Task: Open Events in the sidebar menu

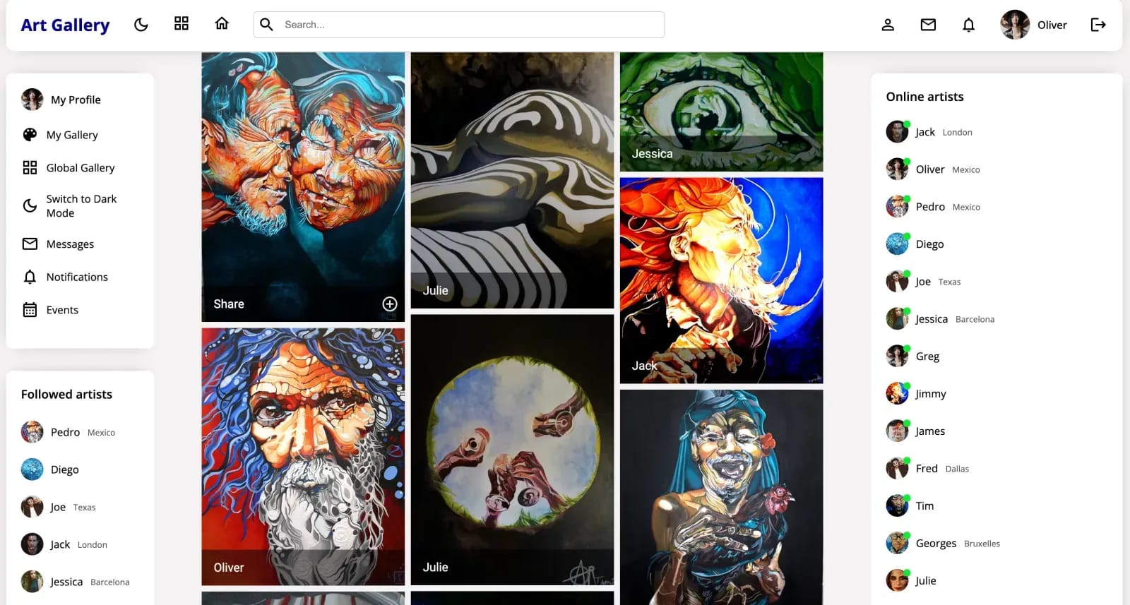Action: coord(80,310)
